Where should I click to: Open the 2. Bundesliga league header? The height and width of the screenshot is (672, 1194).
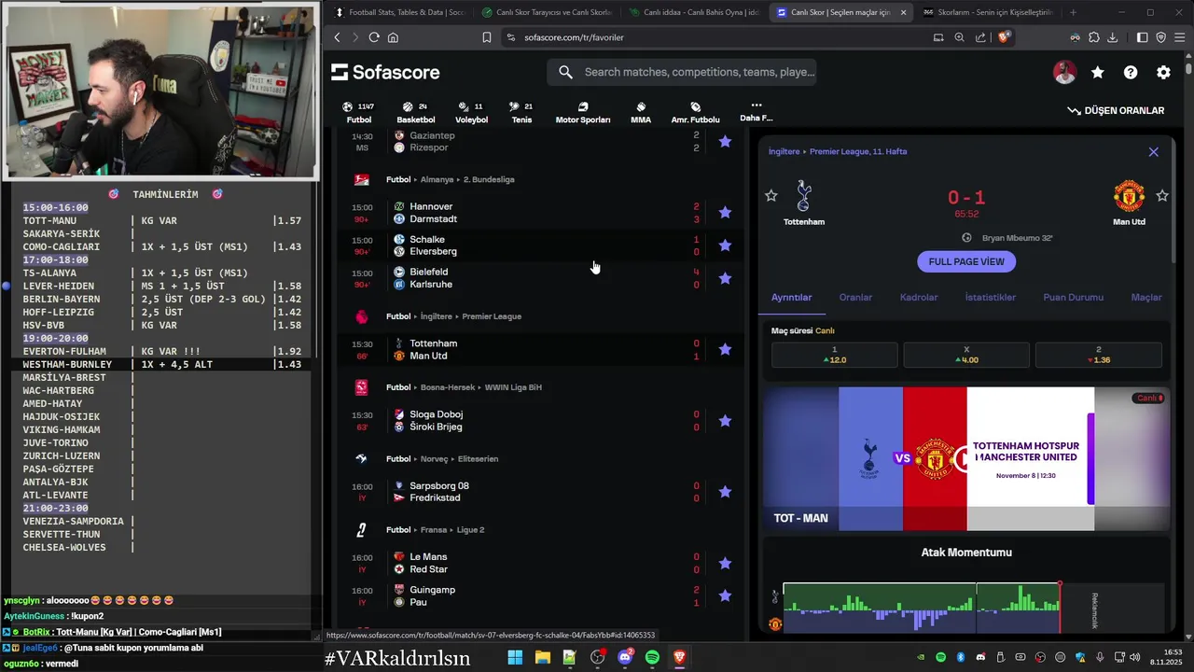489,179
